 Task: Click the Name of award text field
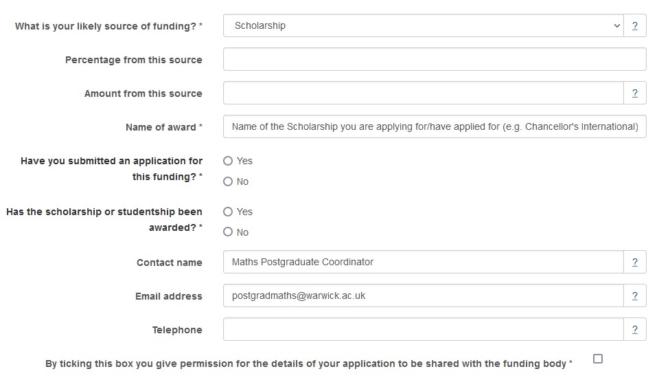435,126
